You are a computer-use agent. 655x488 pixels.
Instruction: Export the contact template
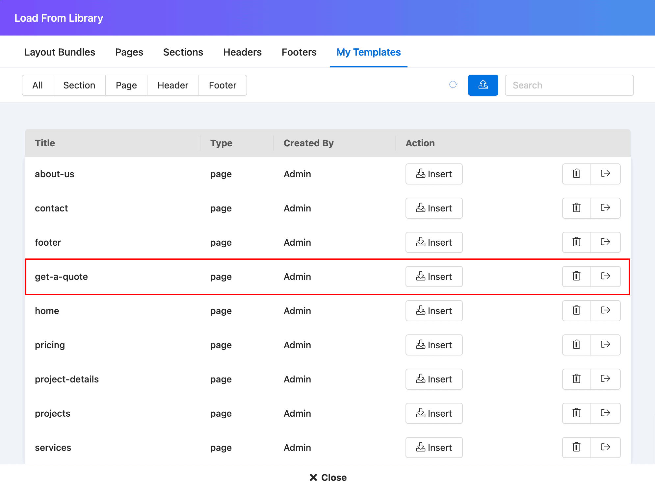coord(605,208)
